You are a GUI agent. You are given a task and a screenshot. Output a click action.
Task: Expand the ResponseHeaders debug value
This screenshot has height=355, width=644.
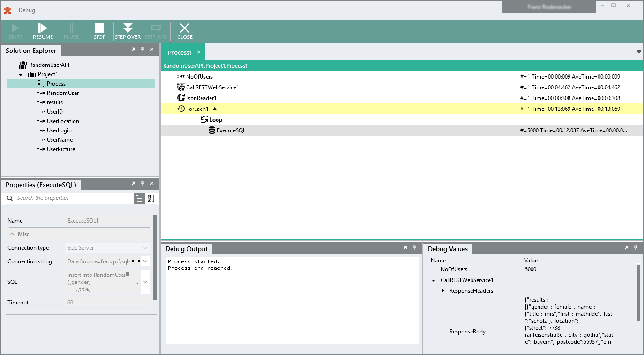tap(443, 291)
